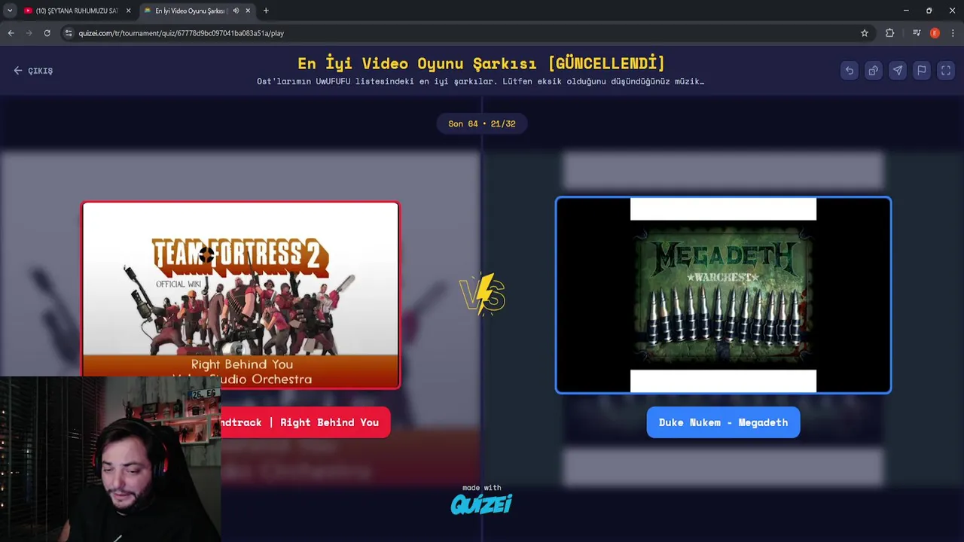This screenshot has height=542, width=964.
Task: Close the YouTube tab
Action: [128, 11]
